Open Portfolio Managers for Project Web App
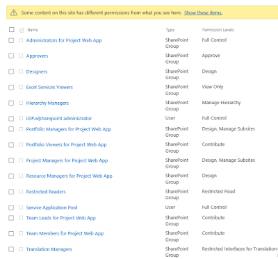The image size is (278, 259). pyautogui.click(x=69, y=129)
